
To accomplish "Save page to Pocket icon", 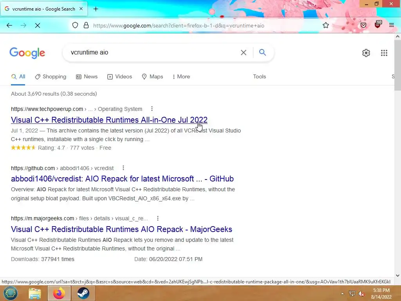I will [x=363, y=25].
